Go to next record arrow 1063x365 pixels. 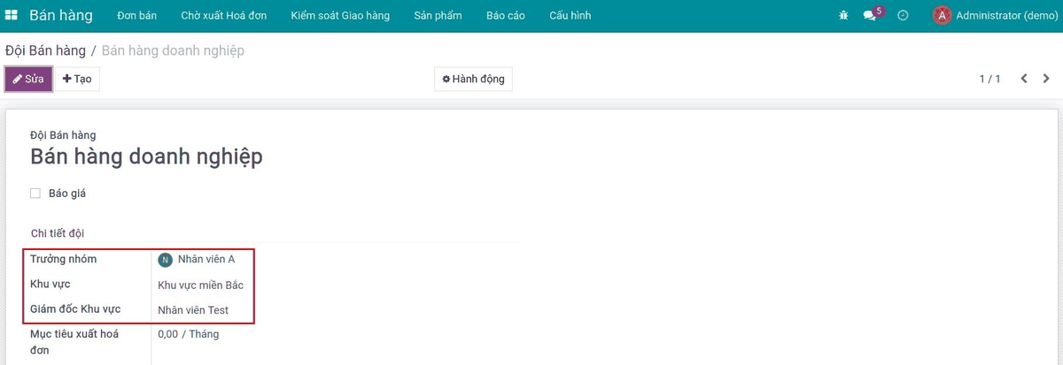click(1046, 79)
